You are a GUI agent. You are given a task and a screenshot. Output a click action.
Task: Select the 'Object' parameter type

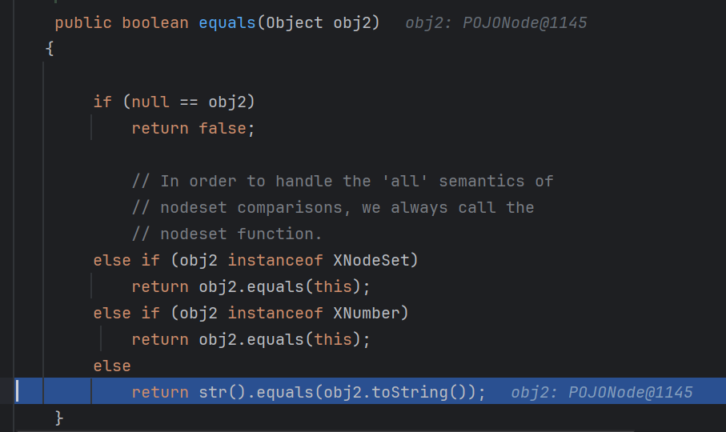coord(295,22)
